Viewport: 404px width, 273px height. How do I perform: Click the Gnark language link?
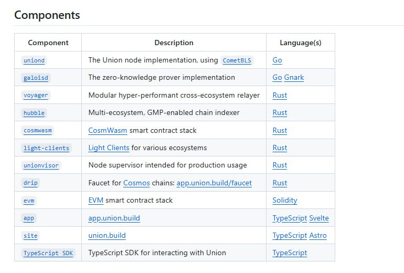294,78
